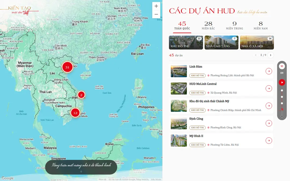
Task: Zoom in on the map
Action: click(x=156, y=6)
